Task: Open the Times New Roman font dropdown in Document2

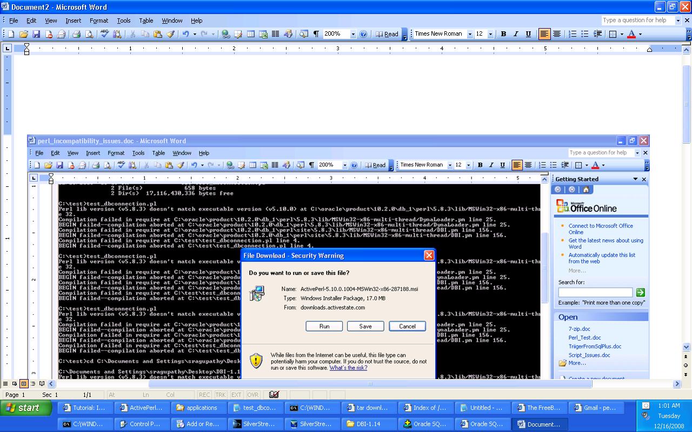Action: [x=470, y=34]
